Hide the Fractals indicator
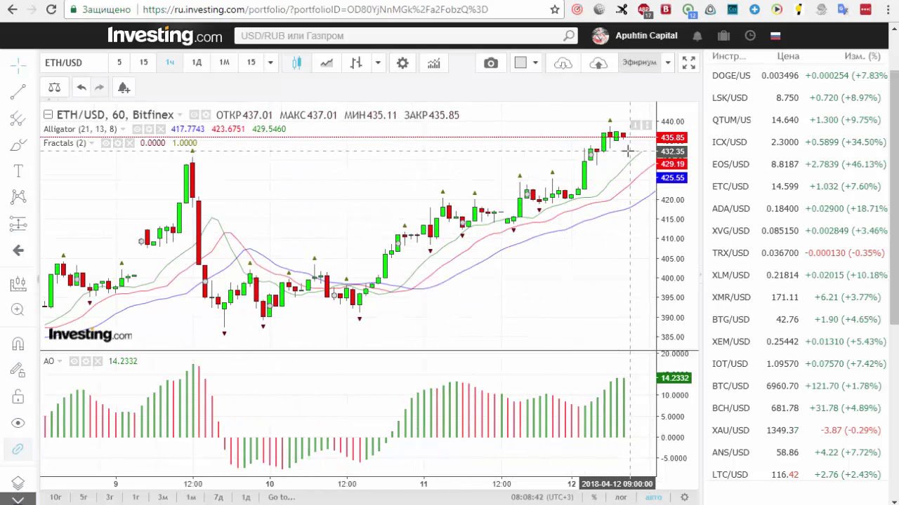Screen dimensions: 899x505 point(105,143)
